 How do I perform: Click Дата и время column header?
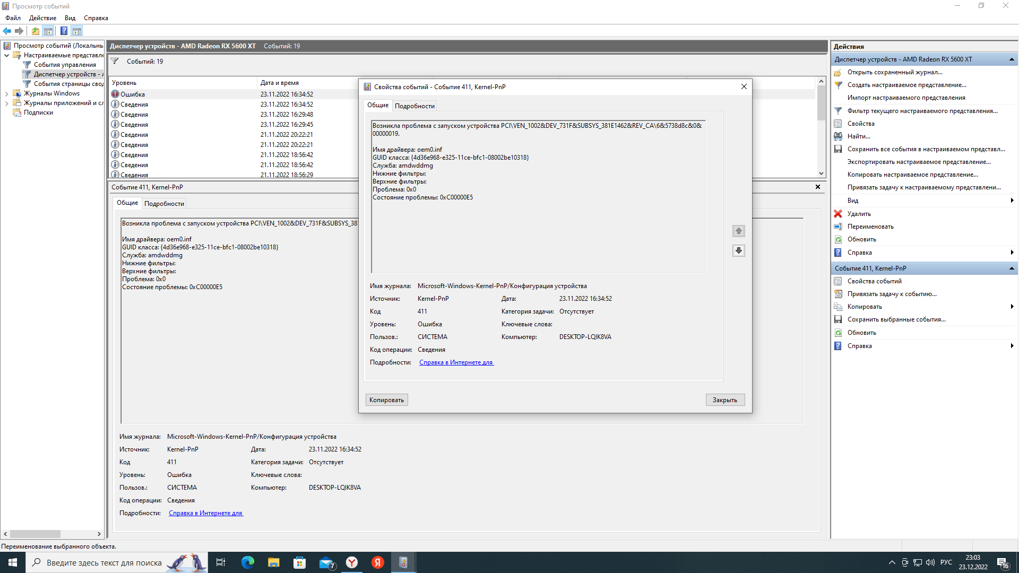(308, 83)
